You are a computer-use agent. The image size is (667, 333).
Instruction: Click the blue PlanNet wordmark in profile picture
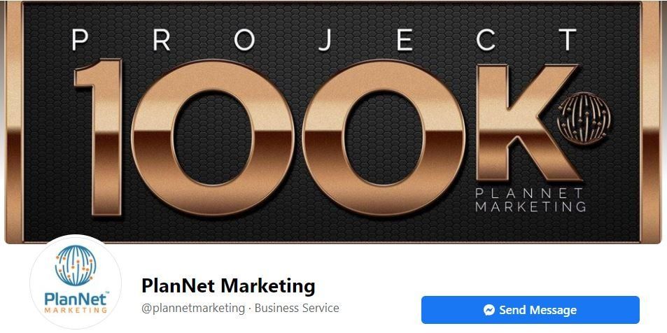pyautogui.click(x=76, y=299)
